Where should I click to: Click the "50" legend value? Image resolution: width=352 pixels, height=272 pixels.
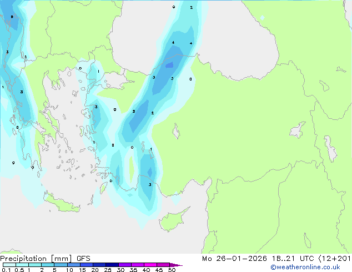(x=172, y=270)
